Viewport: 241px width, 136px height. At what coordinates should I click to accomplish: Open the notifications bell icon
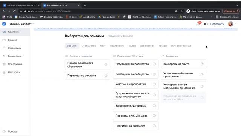tap(198, 24)
